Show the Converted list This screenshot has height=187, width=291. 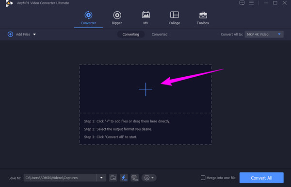[160, 34]
